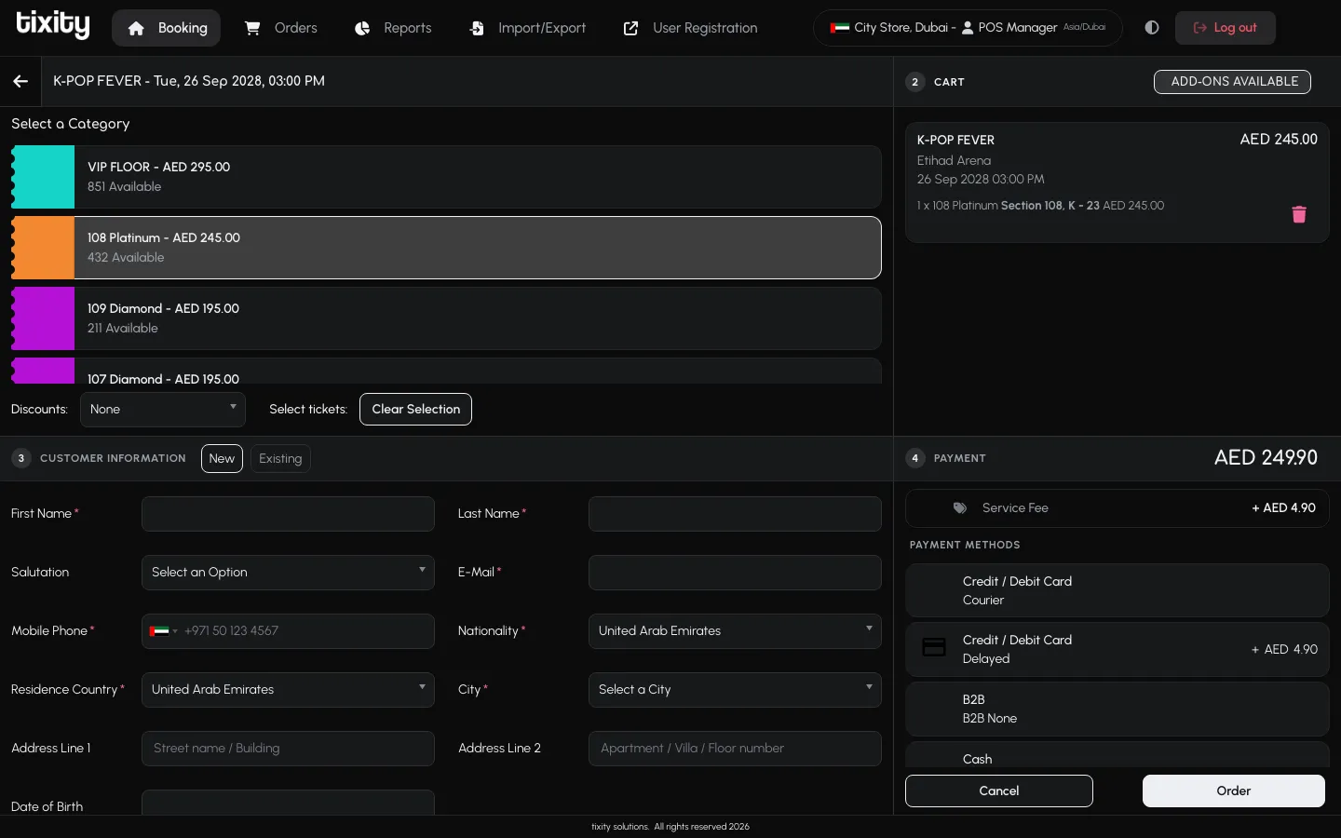Open the Discounts dropdown
Image resolution: width=1341 pixels, height=838 pixels.
[x=163, y=410]
